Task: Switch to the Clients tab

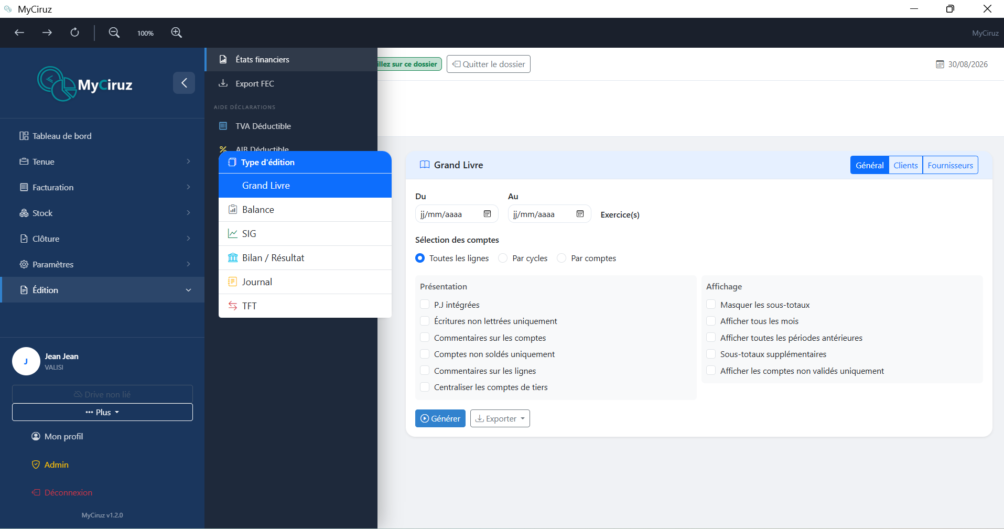Action: 905,165
